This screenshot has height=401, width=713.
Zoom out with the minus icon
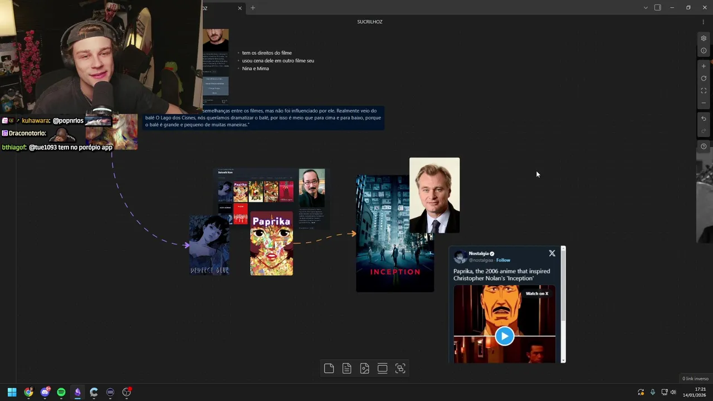pos(704,102)
